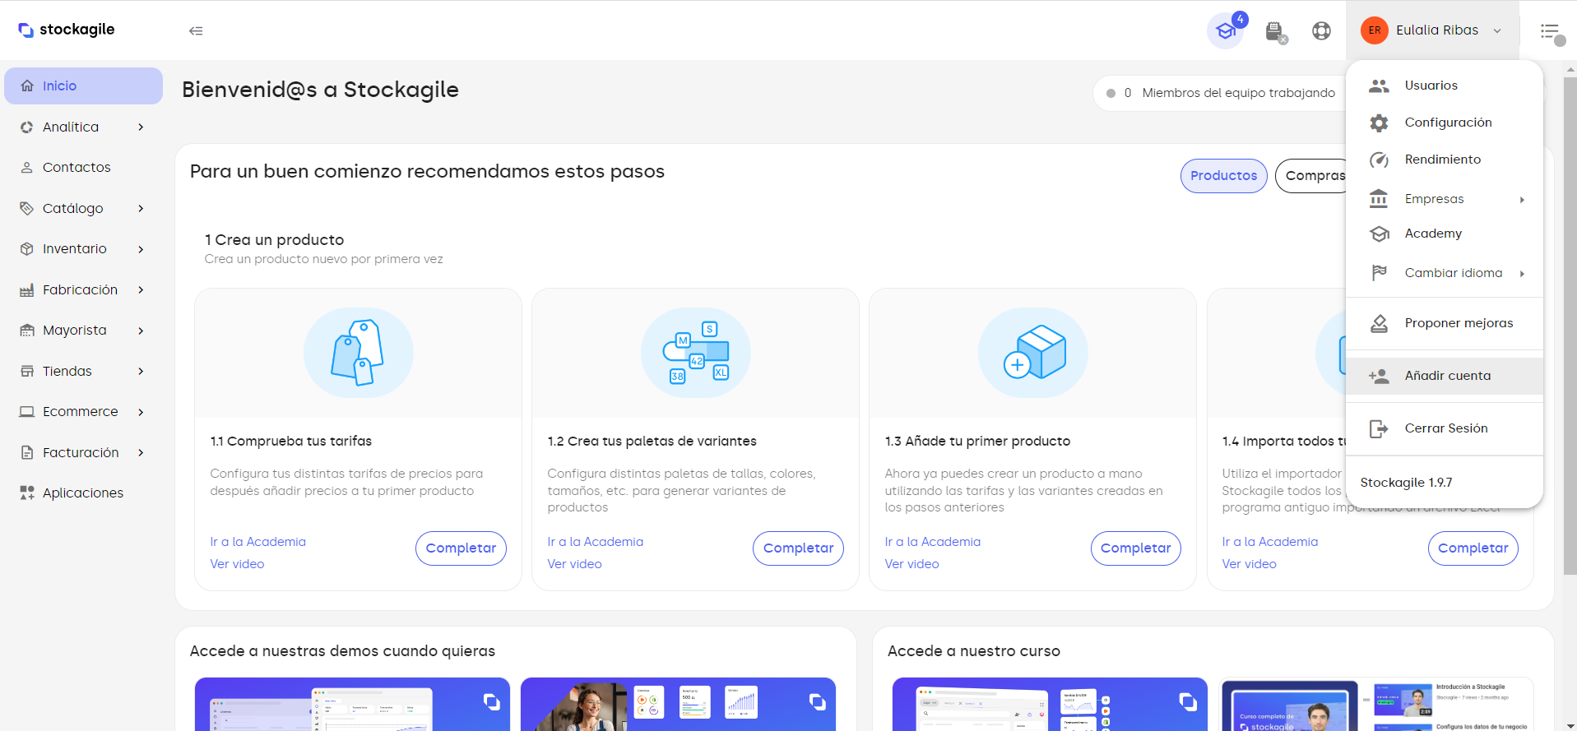Click the Catálogo tag icon
Screen dimensions: 1577x731
coord(27,208)
